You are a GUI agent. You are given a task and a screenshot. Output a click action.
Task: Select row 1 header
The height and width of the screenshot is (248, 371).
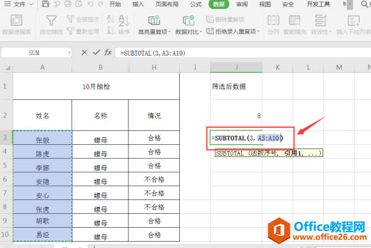(4, 86)
